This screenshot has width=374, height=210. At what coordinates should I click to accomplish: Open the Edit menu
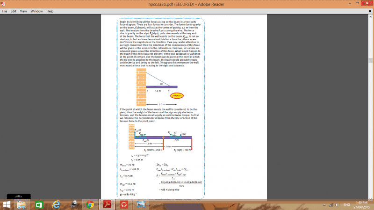[13, 11]
